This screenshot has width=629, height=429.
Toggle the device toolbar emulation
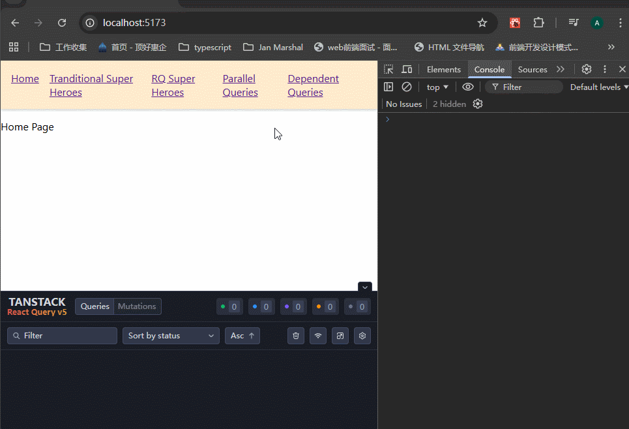point(407,69)
